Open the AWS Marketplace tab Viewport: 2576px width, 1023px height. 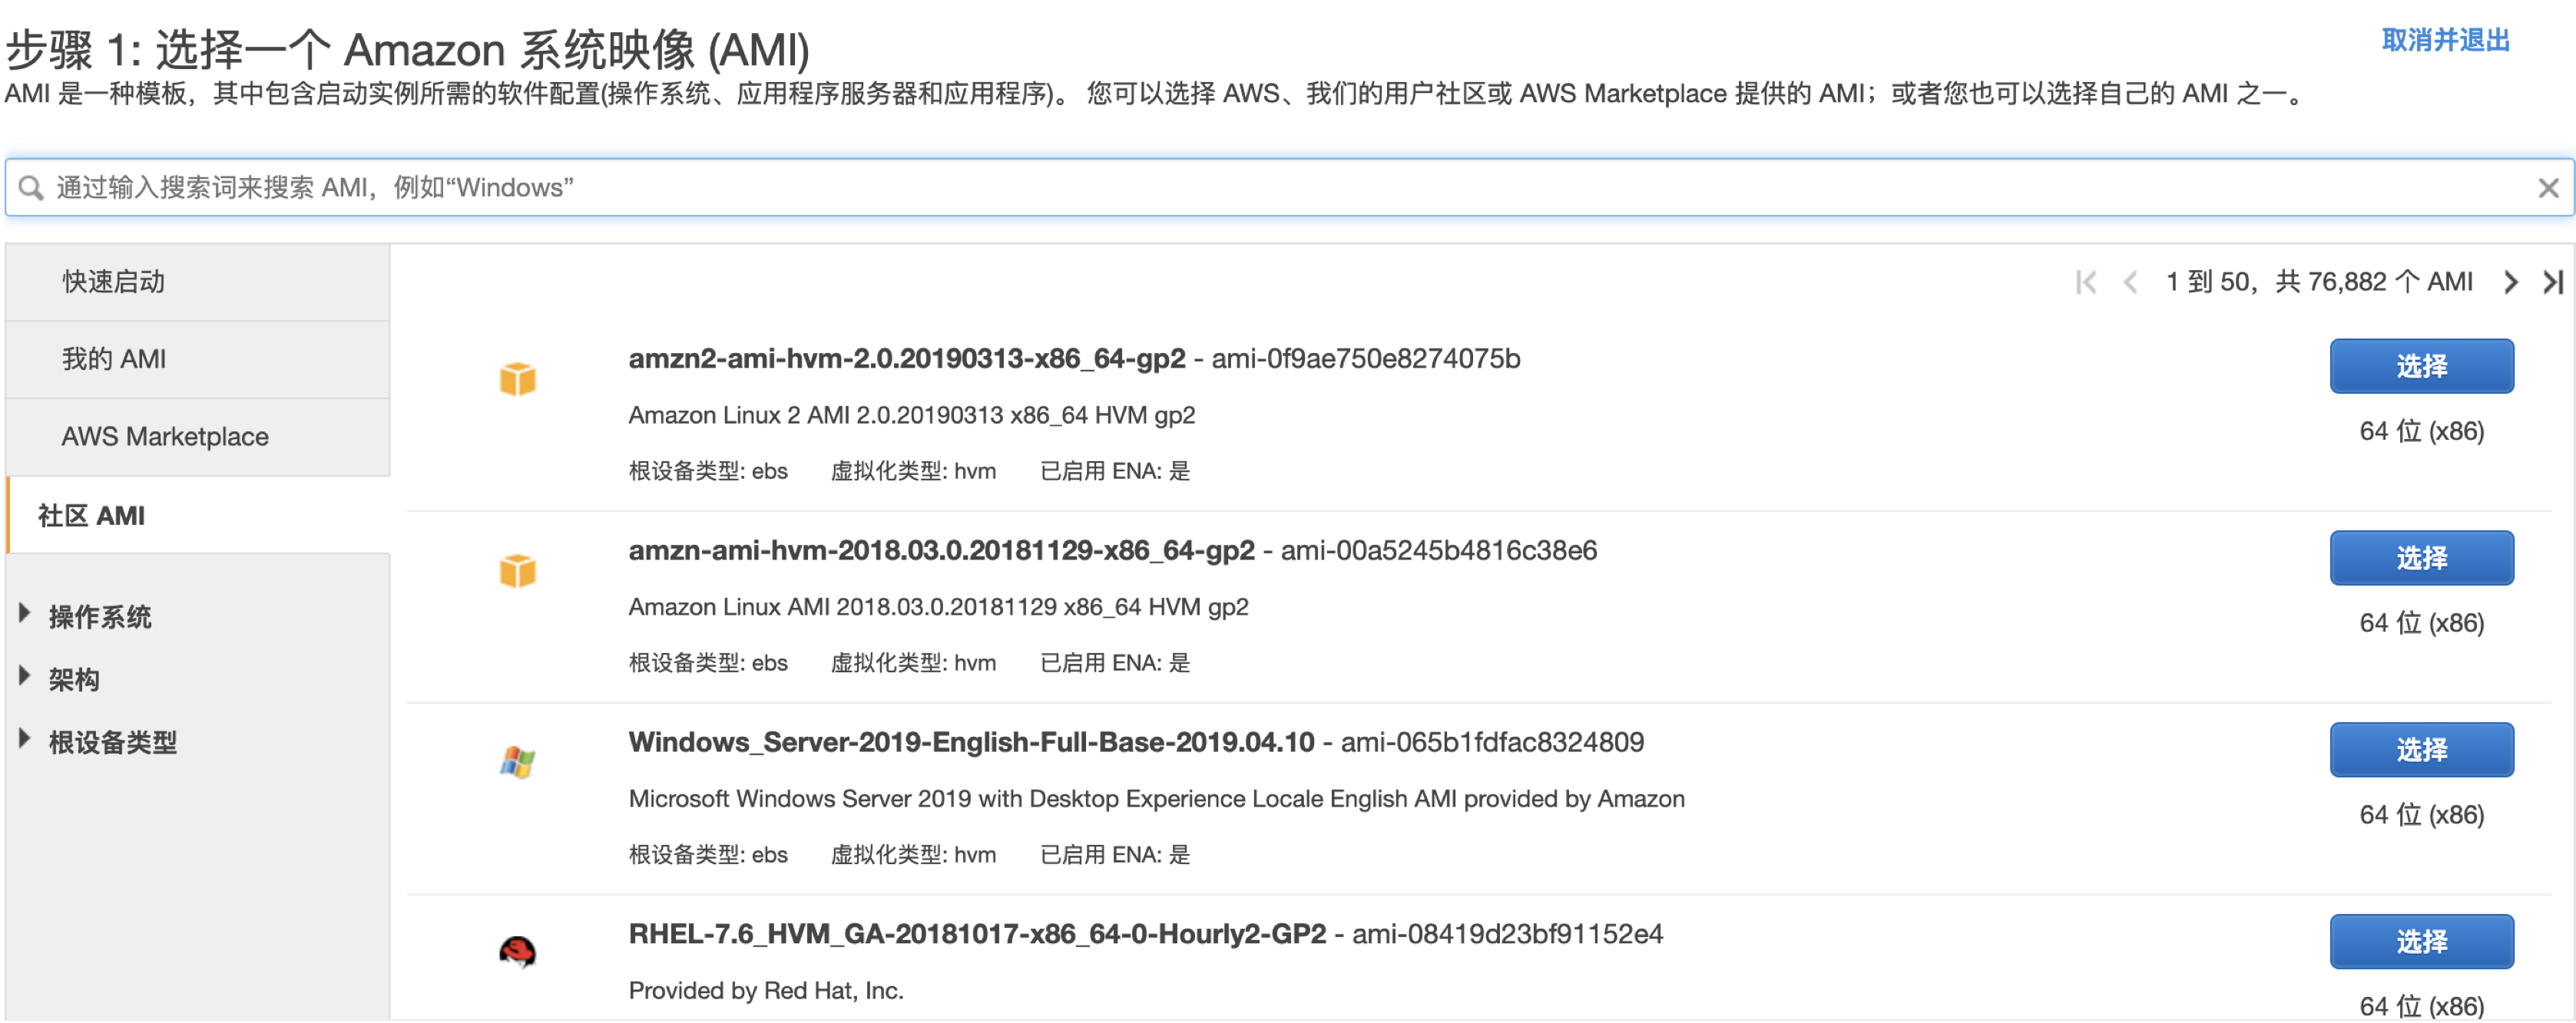[x=165, y=437]
